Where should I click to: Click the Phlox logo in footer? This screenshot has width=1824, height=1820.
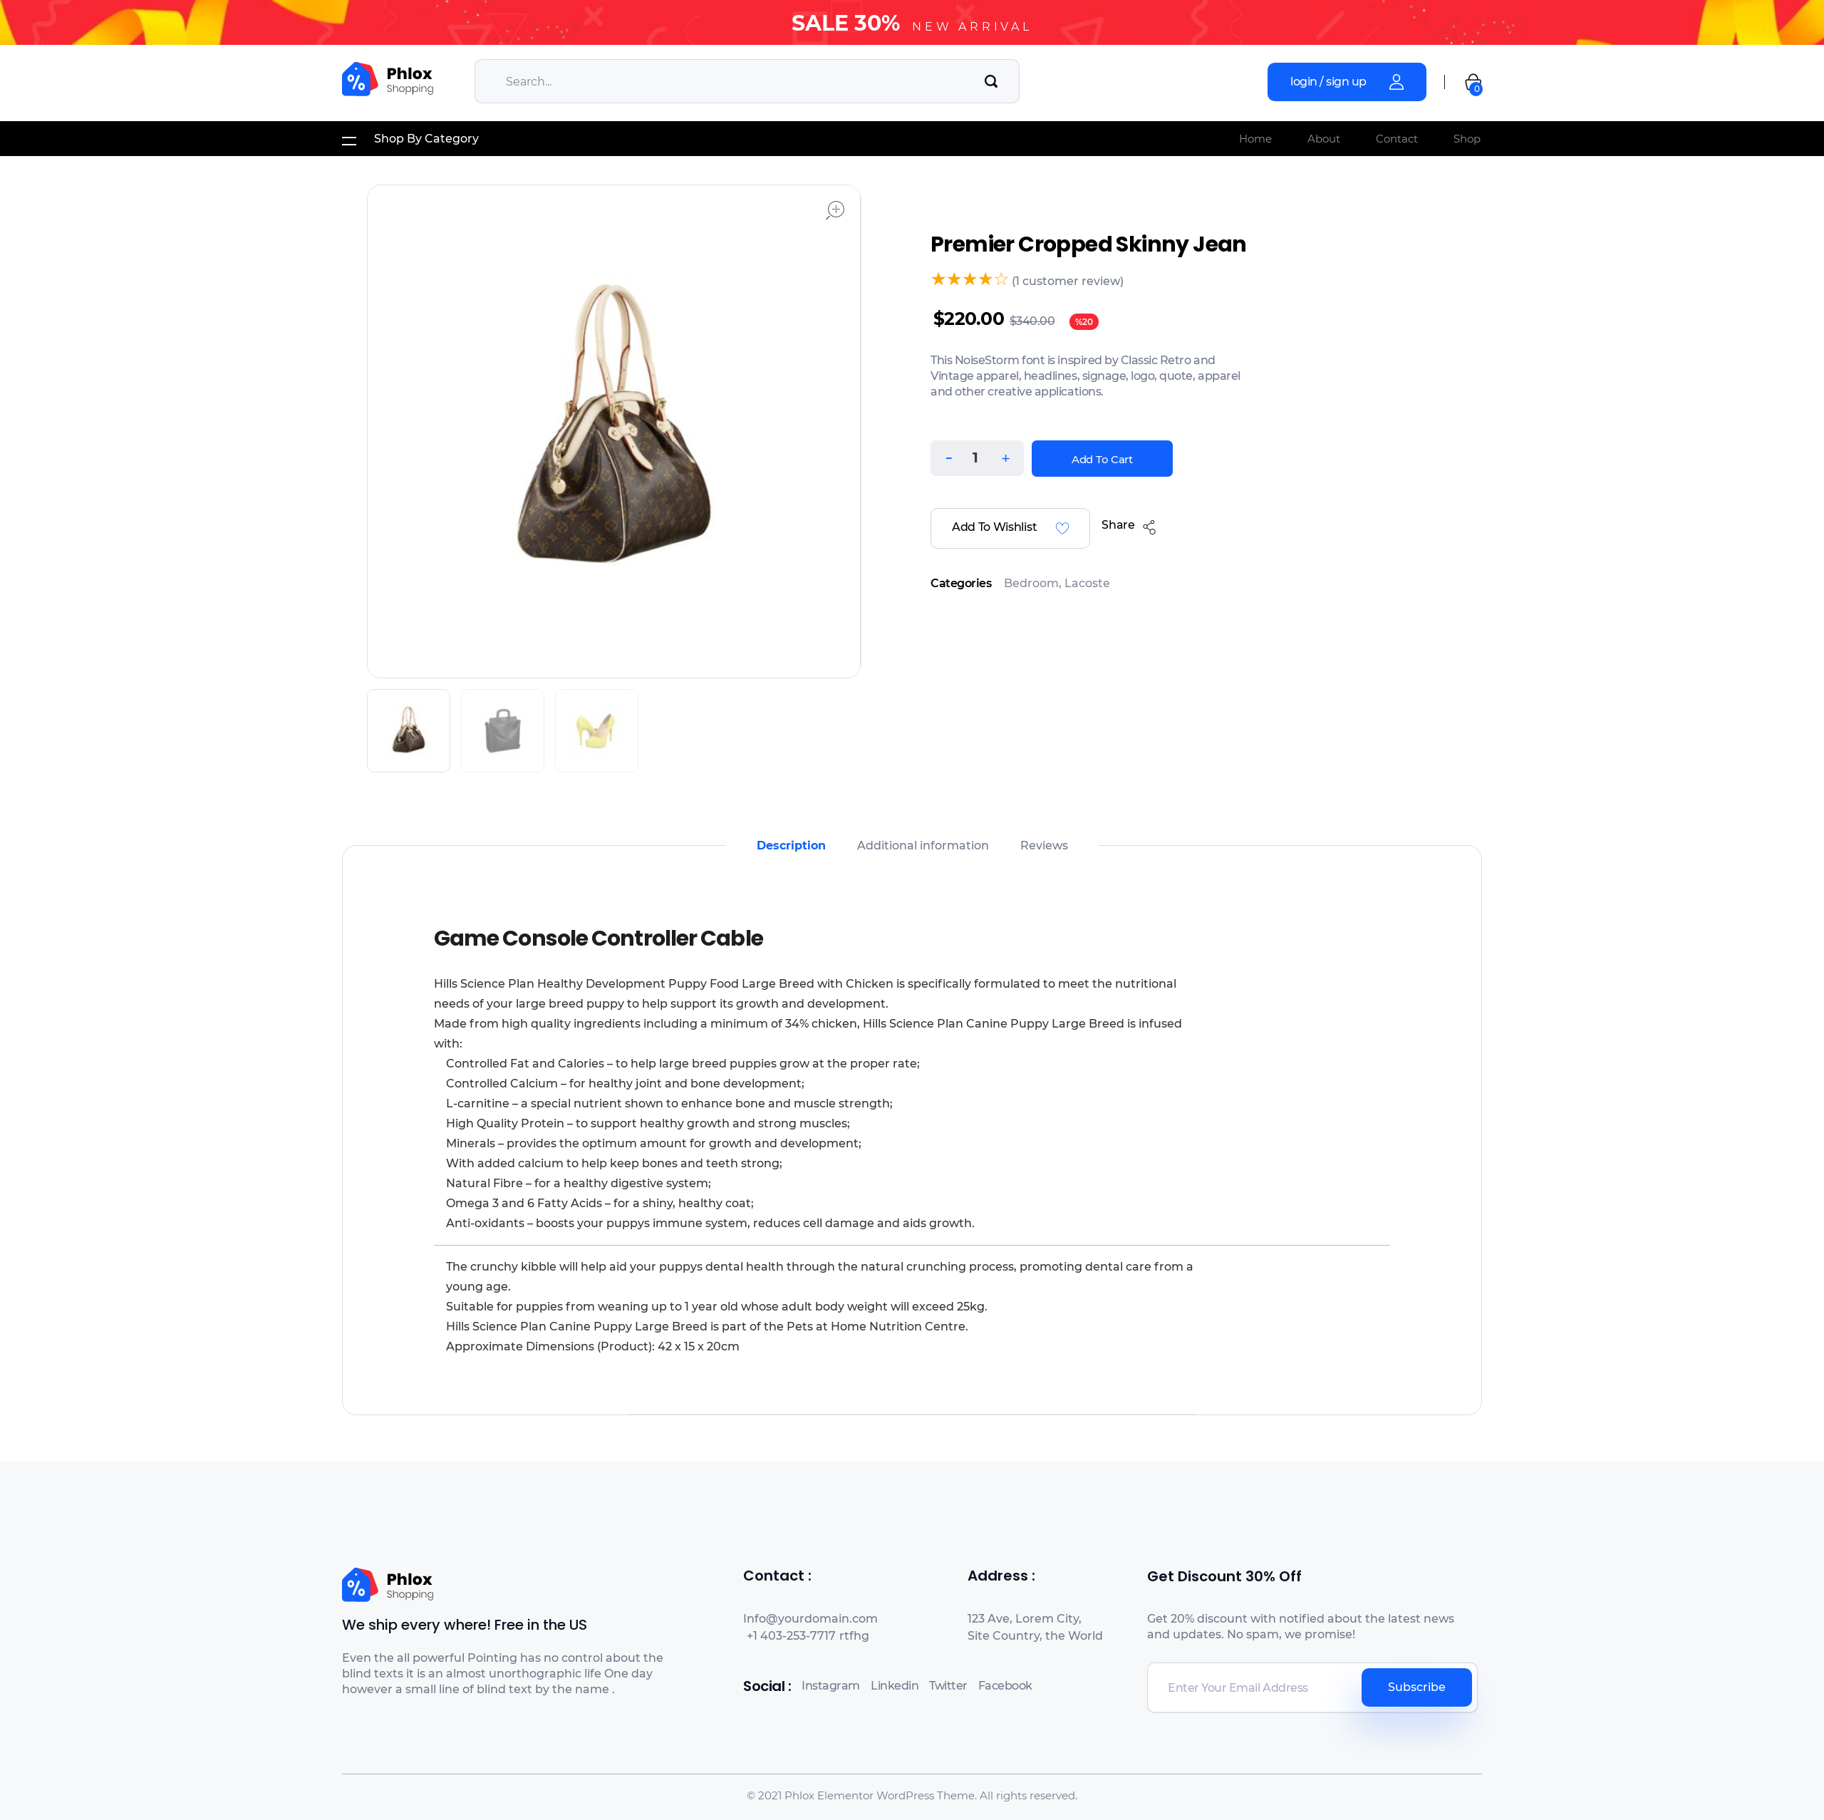pos(388,1585)
